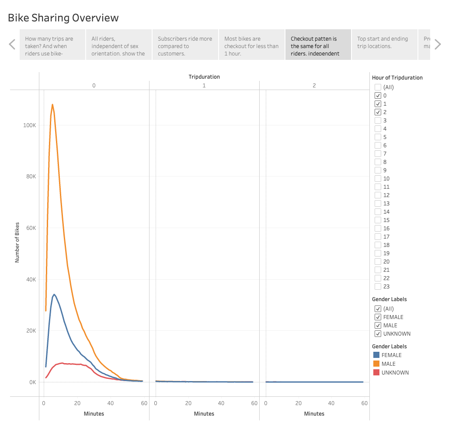Click the red UNKNOWN line near its peak

click(x=62, y=363)
